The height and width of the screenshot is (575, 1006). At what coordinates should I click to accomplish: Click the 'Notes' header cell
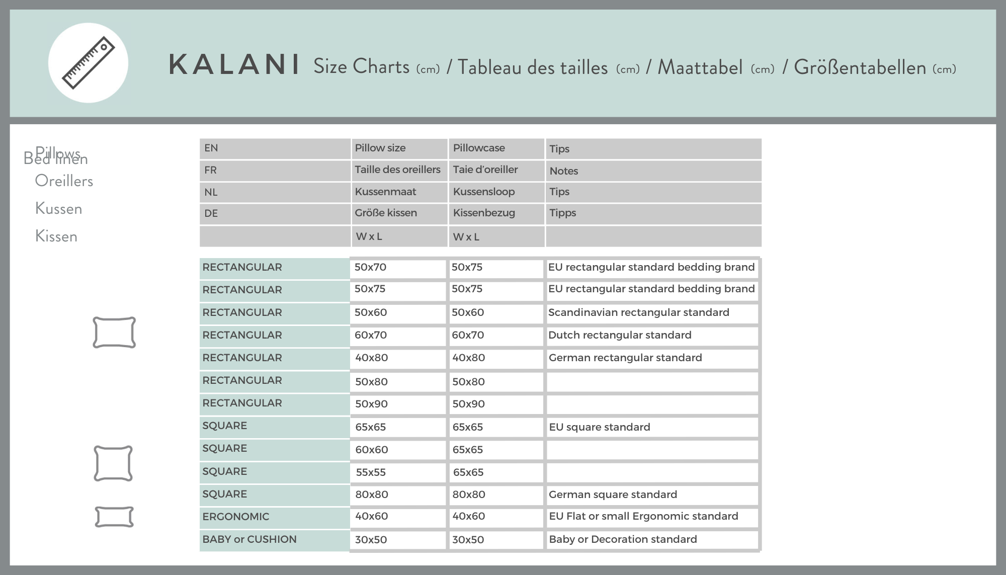(653, 171)
